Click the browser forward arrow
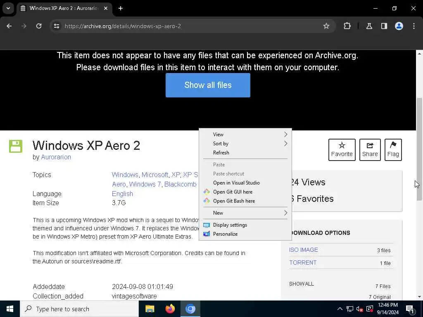 tap(24, 26)
